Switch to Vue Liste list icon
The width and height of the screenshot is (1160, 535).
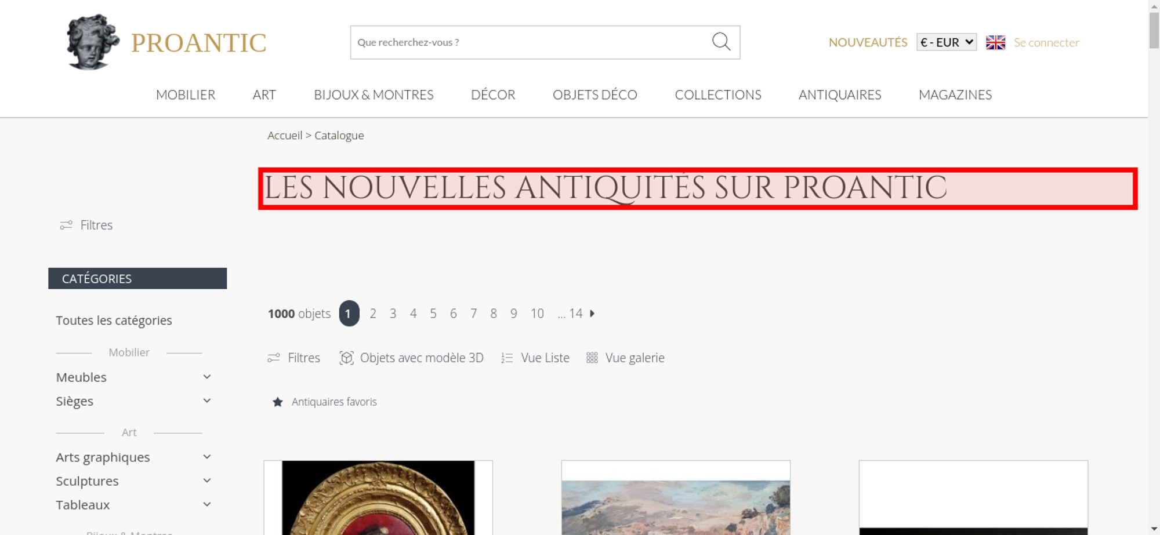(x=507, y=358)
